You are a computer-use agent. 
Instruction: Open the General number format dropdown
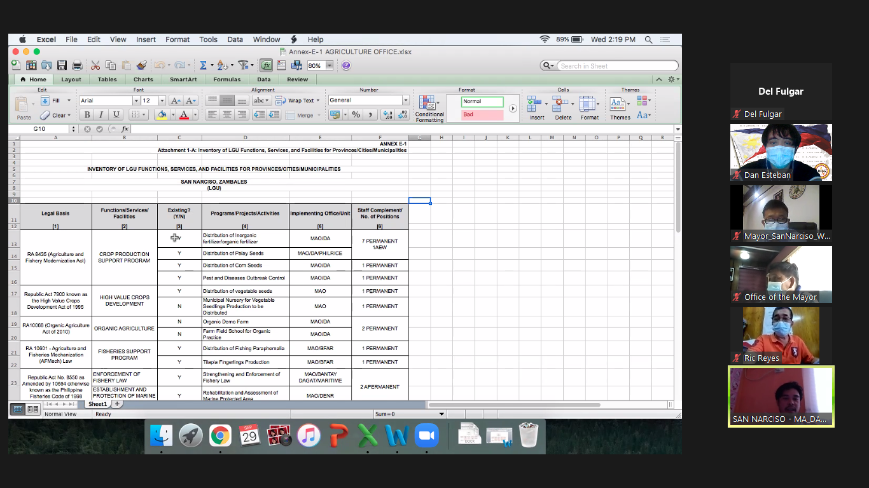click(405, 100)
